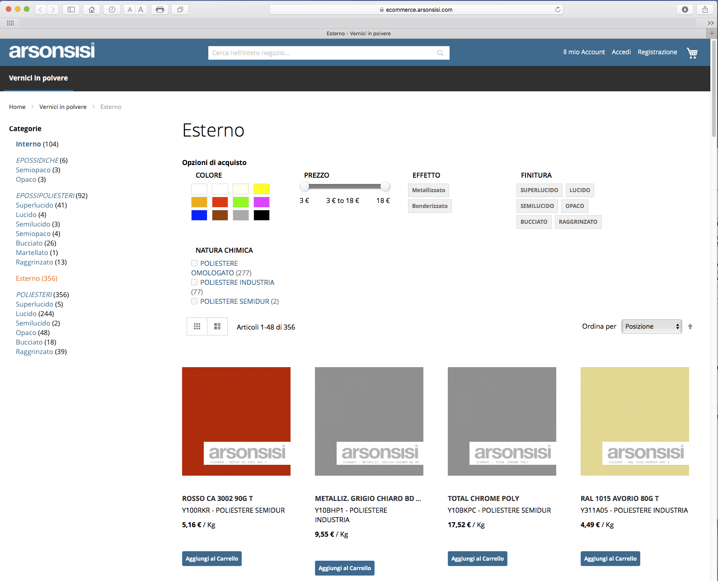Viewport: 718px width, 581px height.
Task: Click the search magnifier icon
Action: (x=440, y=53)
